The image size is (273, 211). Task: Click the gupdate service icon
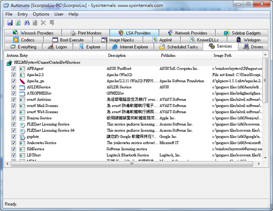(22, 136)
